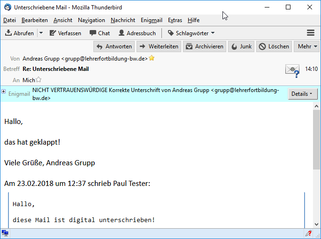The width and height of the screenshot is (321, 239).
Task: Mark the message as Junk
Action: [241, 46]
